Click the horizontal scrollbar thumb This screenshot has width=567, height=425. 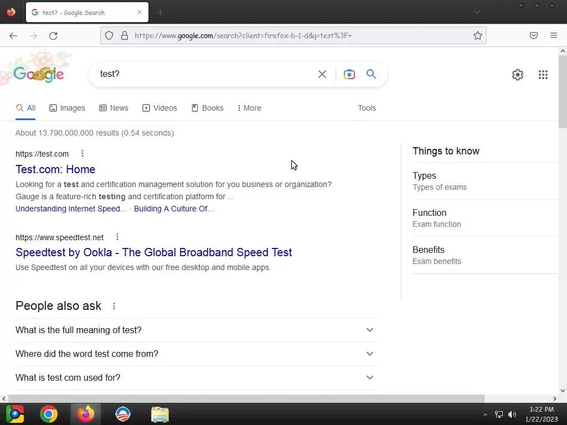(x=246, y=398)
